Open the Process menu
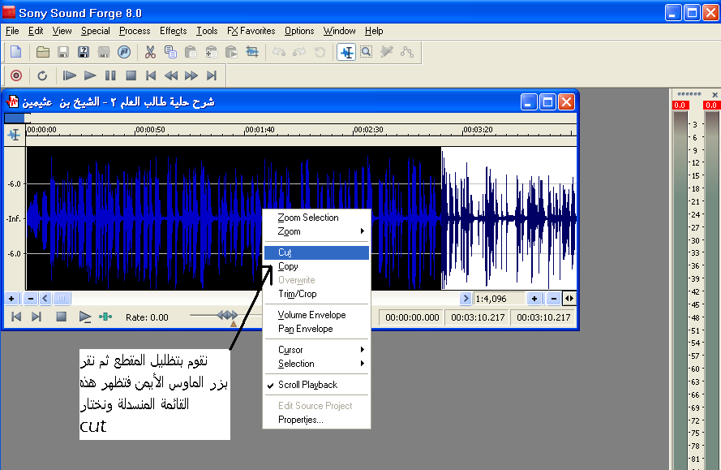721x470 pixels. click(x=135, y=31)
